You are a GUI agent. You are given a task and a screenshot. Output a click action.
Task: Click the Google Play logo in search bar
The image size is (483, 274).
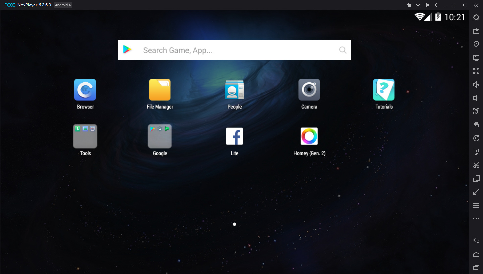pos(127,50)
